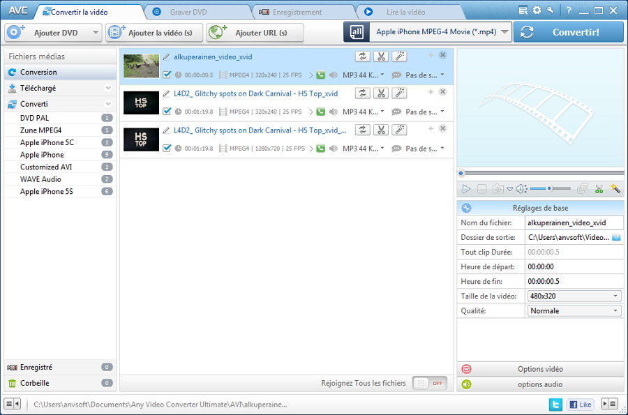Click the Heure de fin field

(x=574, y=281)
